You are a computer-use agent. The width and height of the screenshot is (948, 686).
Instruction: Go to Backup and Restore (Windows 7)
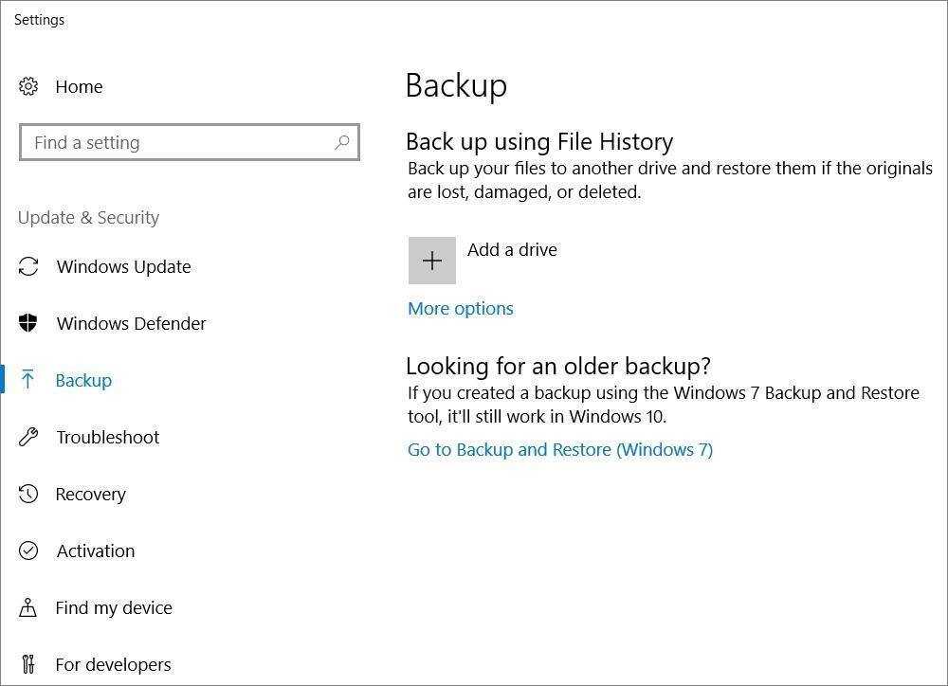560,450
